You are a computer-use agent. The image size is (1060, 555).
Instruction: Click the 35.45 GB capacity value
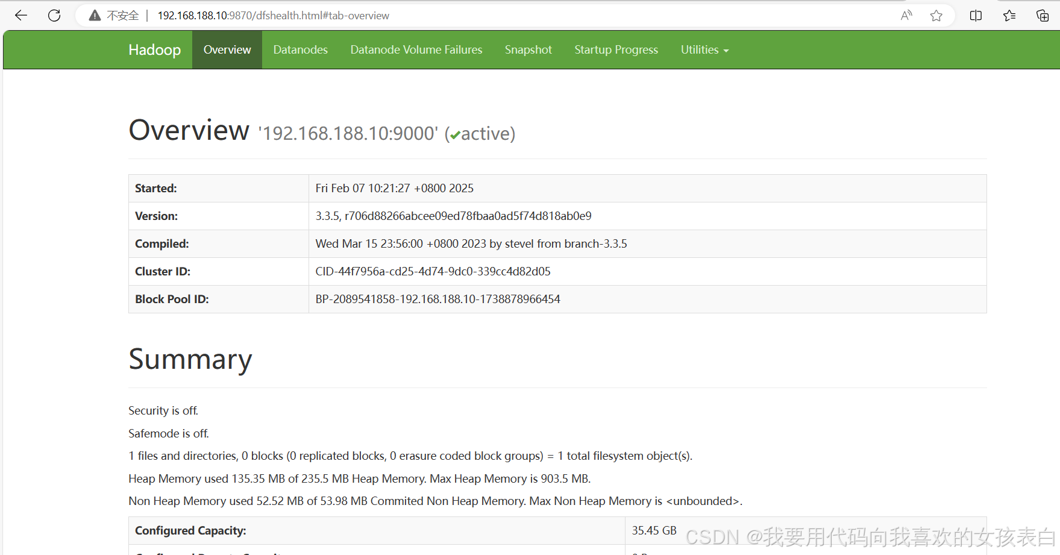click(654, 531)
